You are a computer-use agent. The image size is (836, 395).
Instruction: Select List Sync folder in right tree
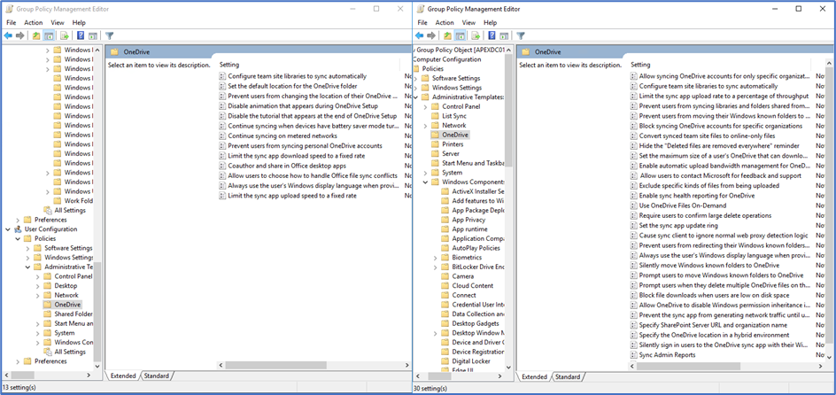pos(454,116)
